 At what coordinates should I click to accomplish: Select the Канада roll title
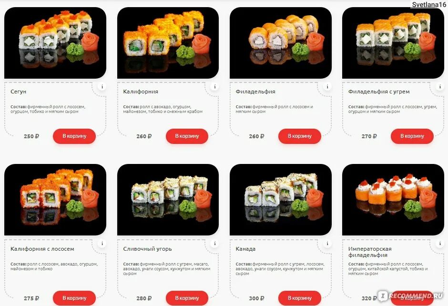point(245,249)
